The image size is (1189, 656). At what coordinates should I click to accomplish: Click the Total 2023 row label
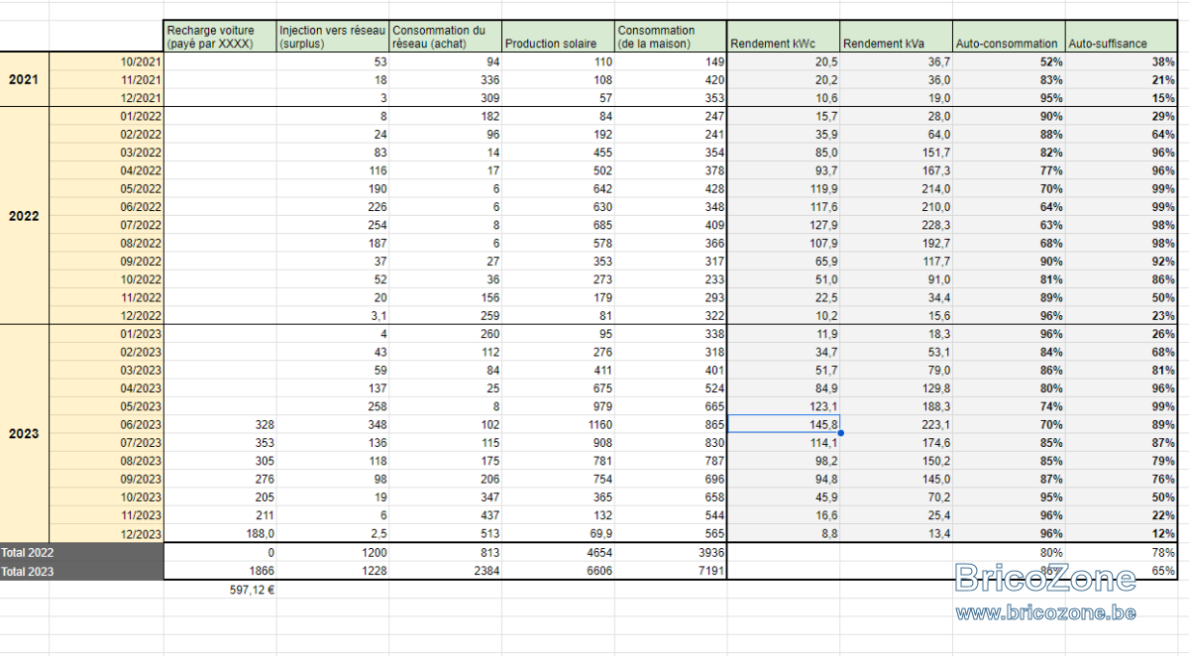tap(81, 571)
